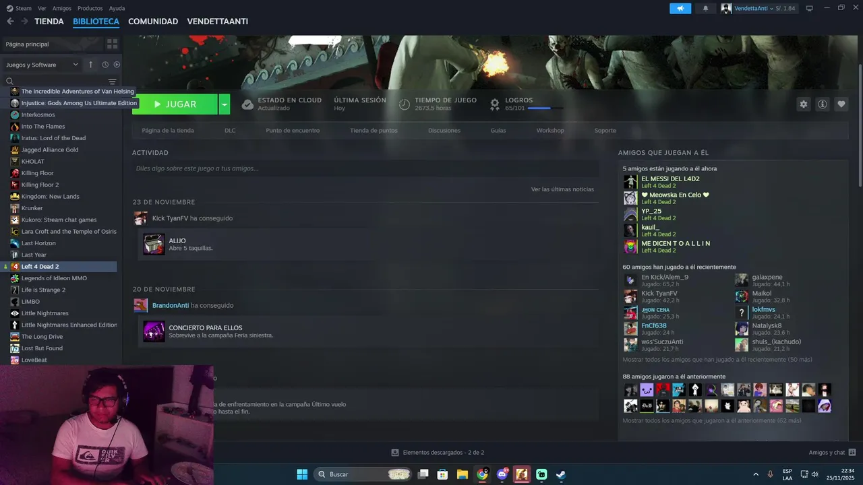Open the Workshop tab

click(550, 131)
